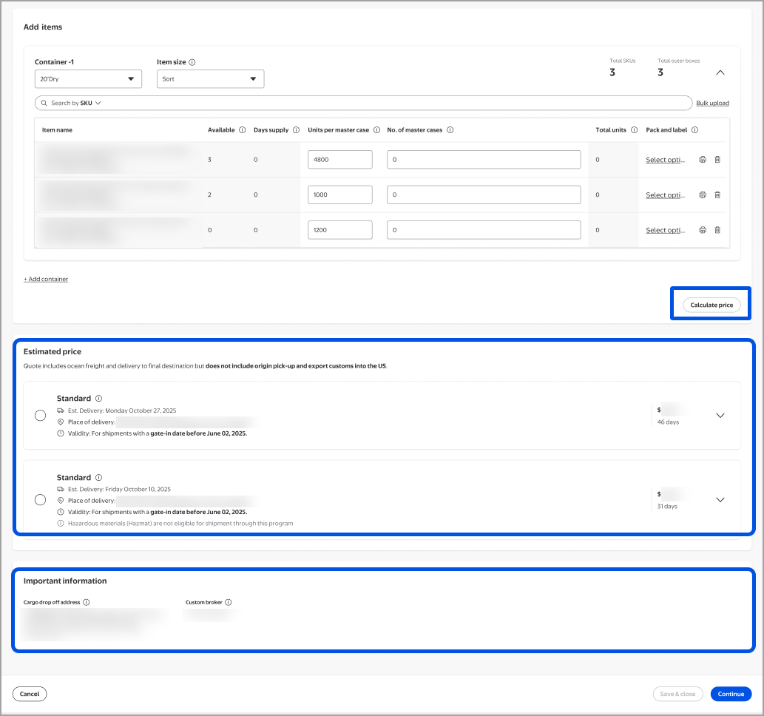Click the Pack and label info icon
Viewport: 764px width, 716px height.
[694, 130]
